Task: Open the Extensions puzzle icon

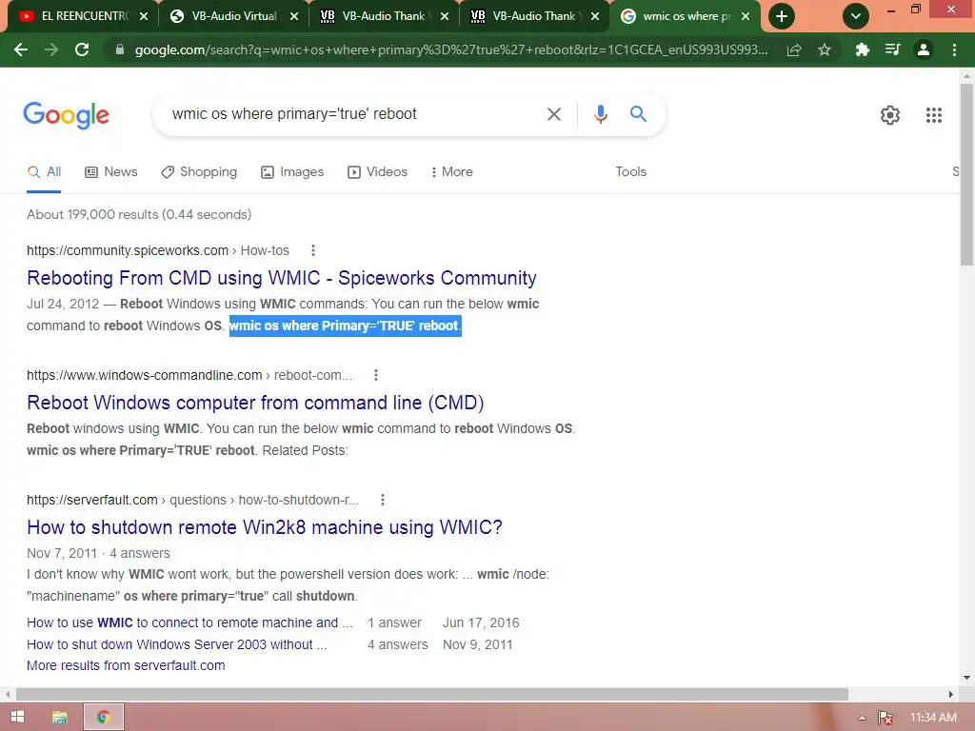Action: coord(862,49)
